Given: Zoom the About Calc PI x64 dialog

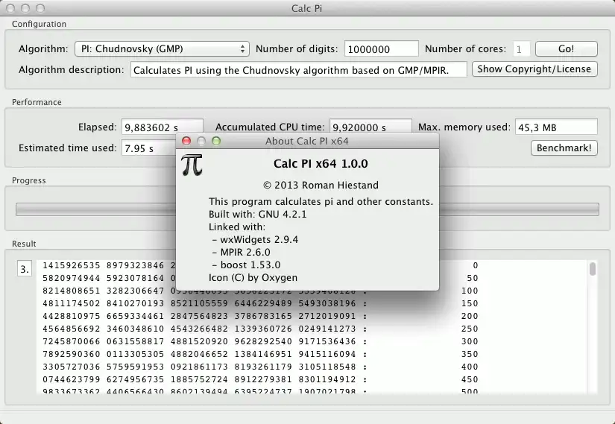Looking at the screenshot, I should coord(216,141).
